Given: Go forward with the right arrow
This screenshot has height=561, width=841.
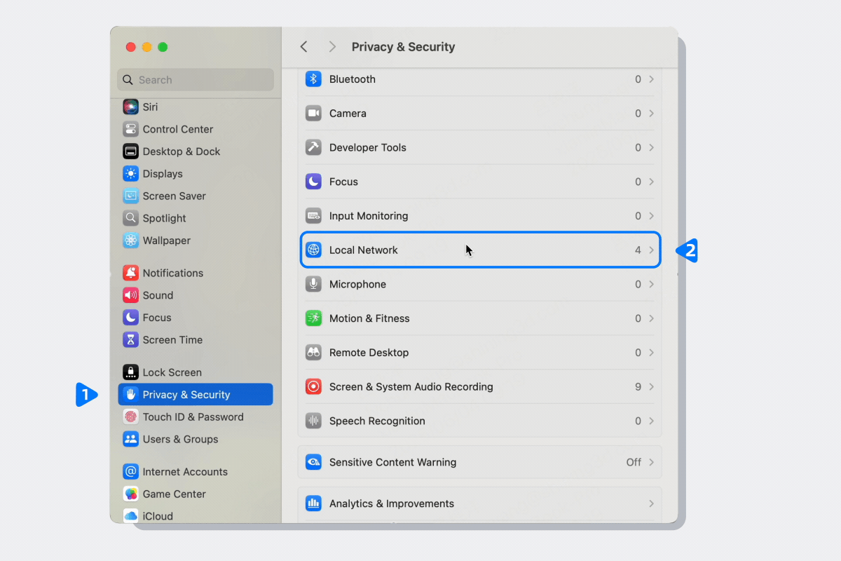Looking at the screenshot, I should click(332, 46).
